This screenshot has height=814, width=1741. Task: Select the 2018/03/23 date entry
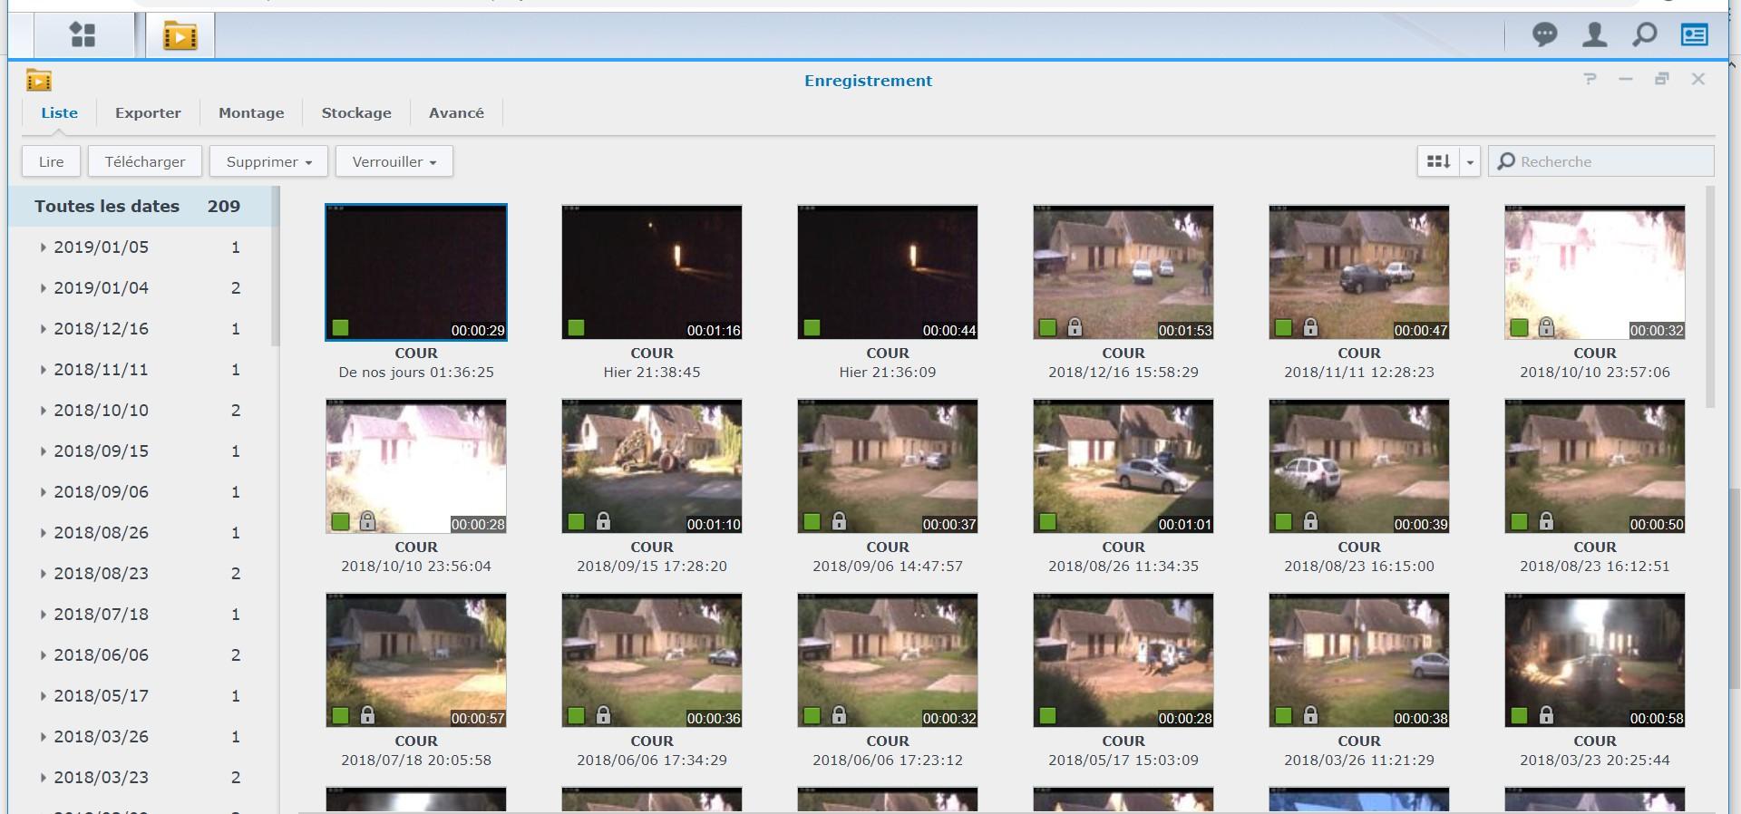[138, 778]
